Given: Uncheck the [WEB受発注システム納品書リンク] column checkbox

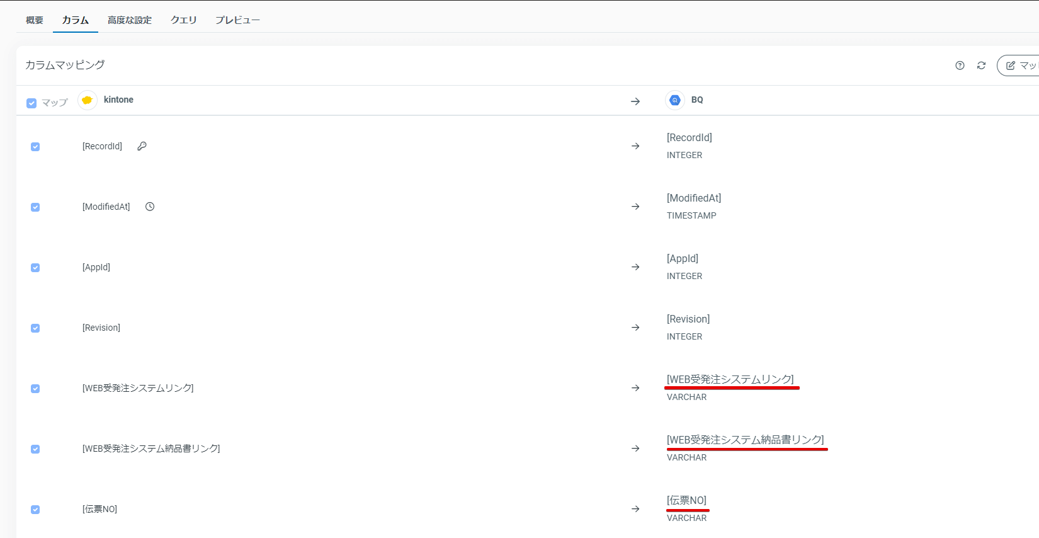Looking at the screenshot, I should pyautogui.click(x=35, y=449).
